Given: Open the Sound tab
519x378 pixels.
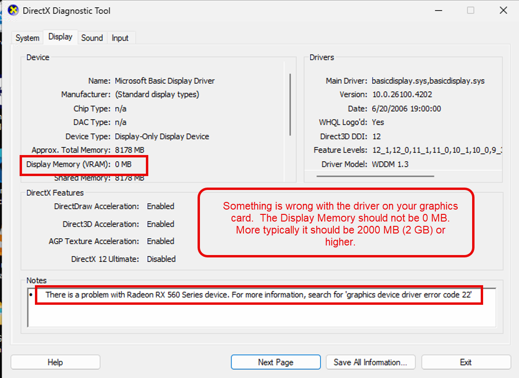Looking at the screenshot, I should click(x=92, y=38).
